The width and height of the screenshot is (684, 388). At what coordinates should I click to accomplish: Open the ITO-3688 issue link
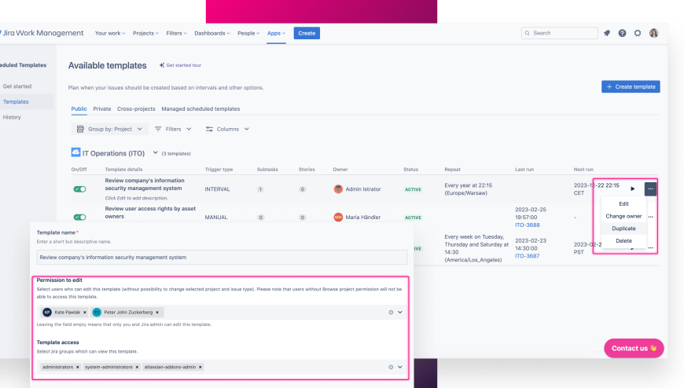coord(527,225)
